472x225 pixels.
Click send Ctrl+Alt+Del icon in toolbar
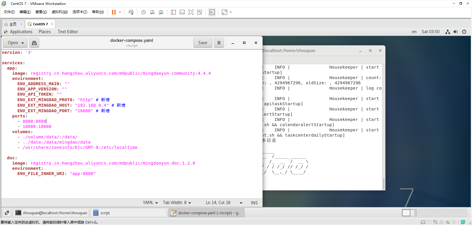pyautogui.click(x=131, y=12)
